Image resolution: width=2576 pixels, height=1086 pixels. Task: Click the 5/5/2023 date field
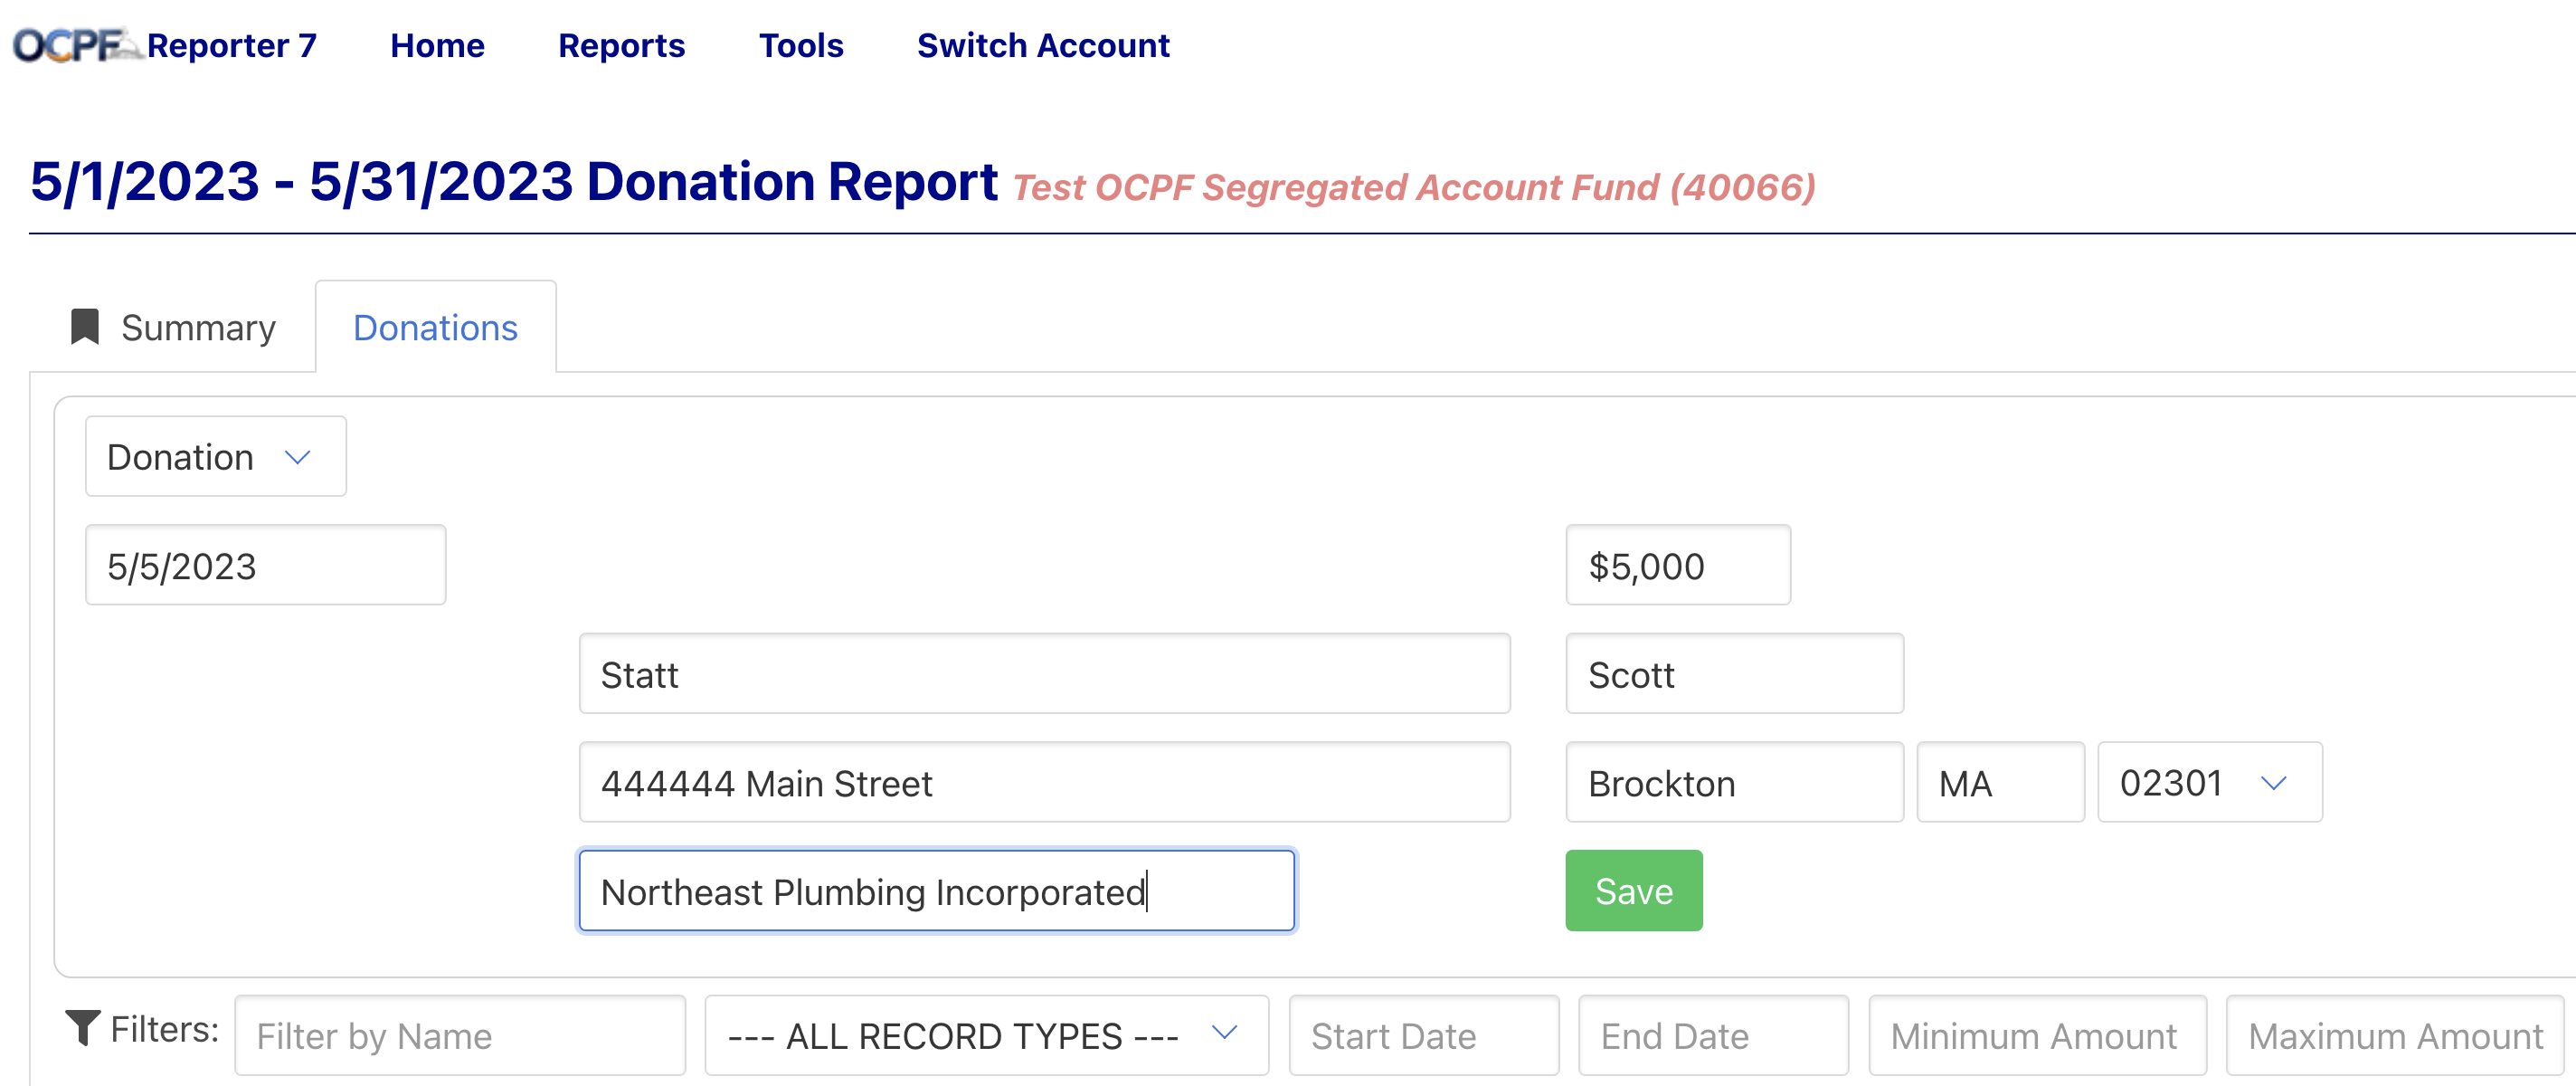264,565
